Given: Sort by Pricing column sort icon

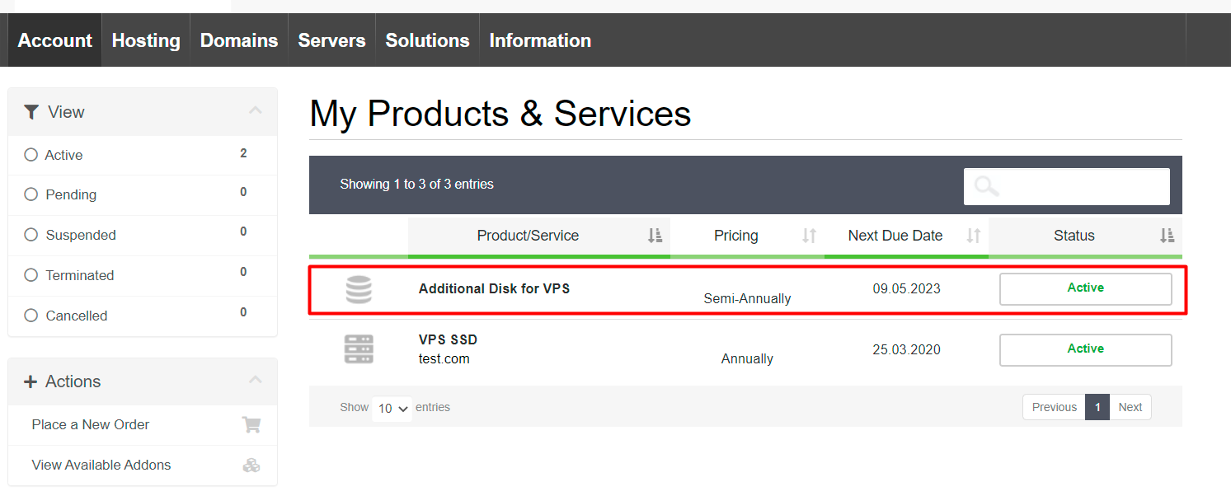Looking at the screenshot, I should (x=809, y=236).
